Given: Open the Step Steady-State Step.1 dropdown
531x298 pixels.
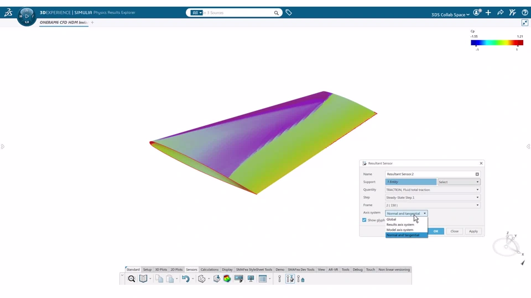Looking at the screenshot, I should [x=433, y=198].
